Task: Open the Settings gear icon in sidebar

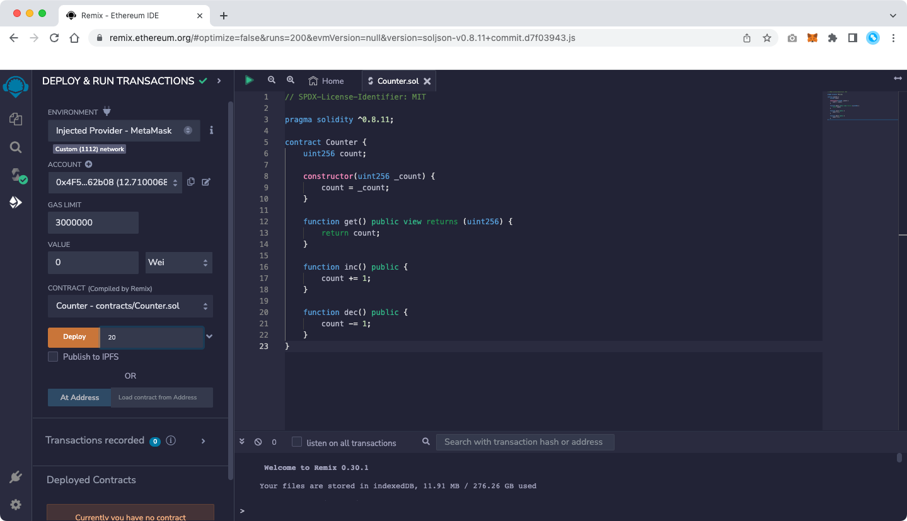Action: (x=16, y=505)
